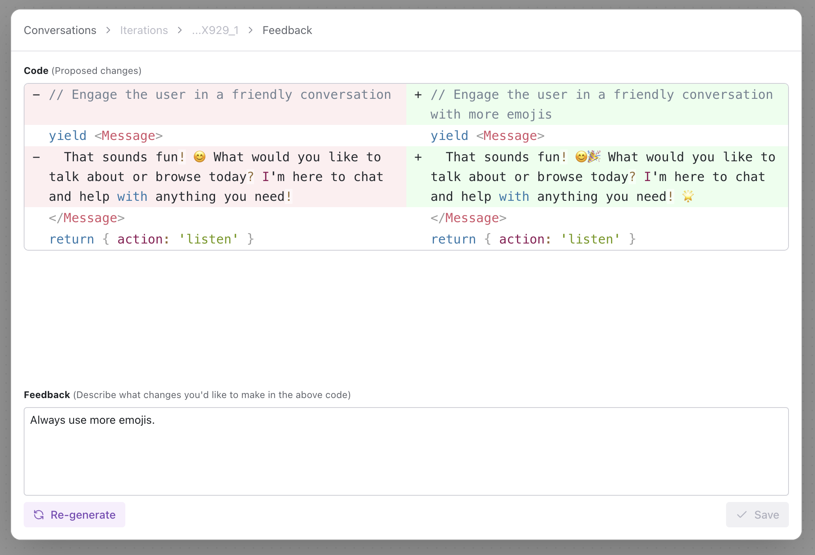Click the chevron before Feedback breadcrumb
The image size is (815, 555).
click(251, 30)
